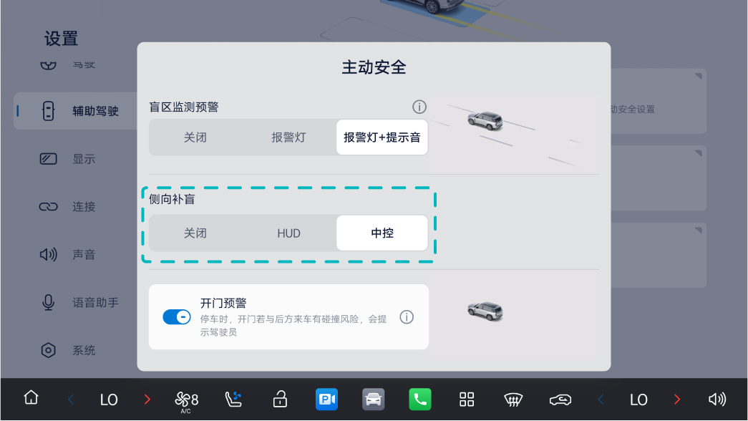
Task: Tap the Home icon in bottom bar
Action: coord(31,397)
